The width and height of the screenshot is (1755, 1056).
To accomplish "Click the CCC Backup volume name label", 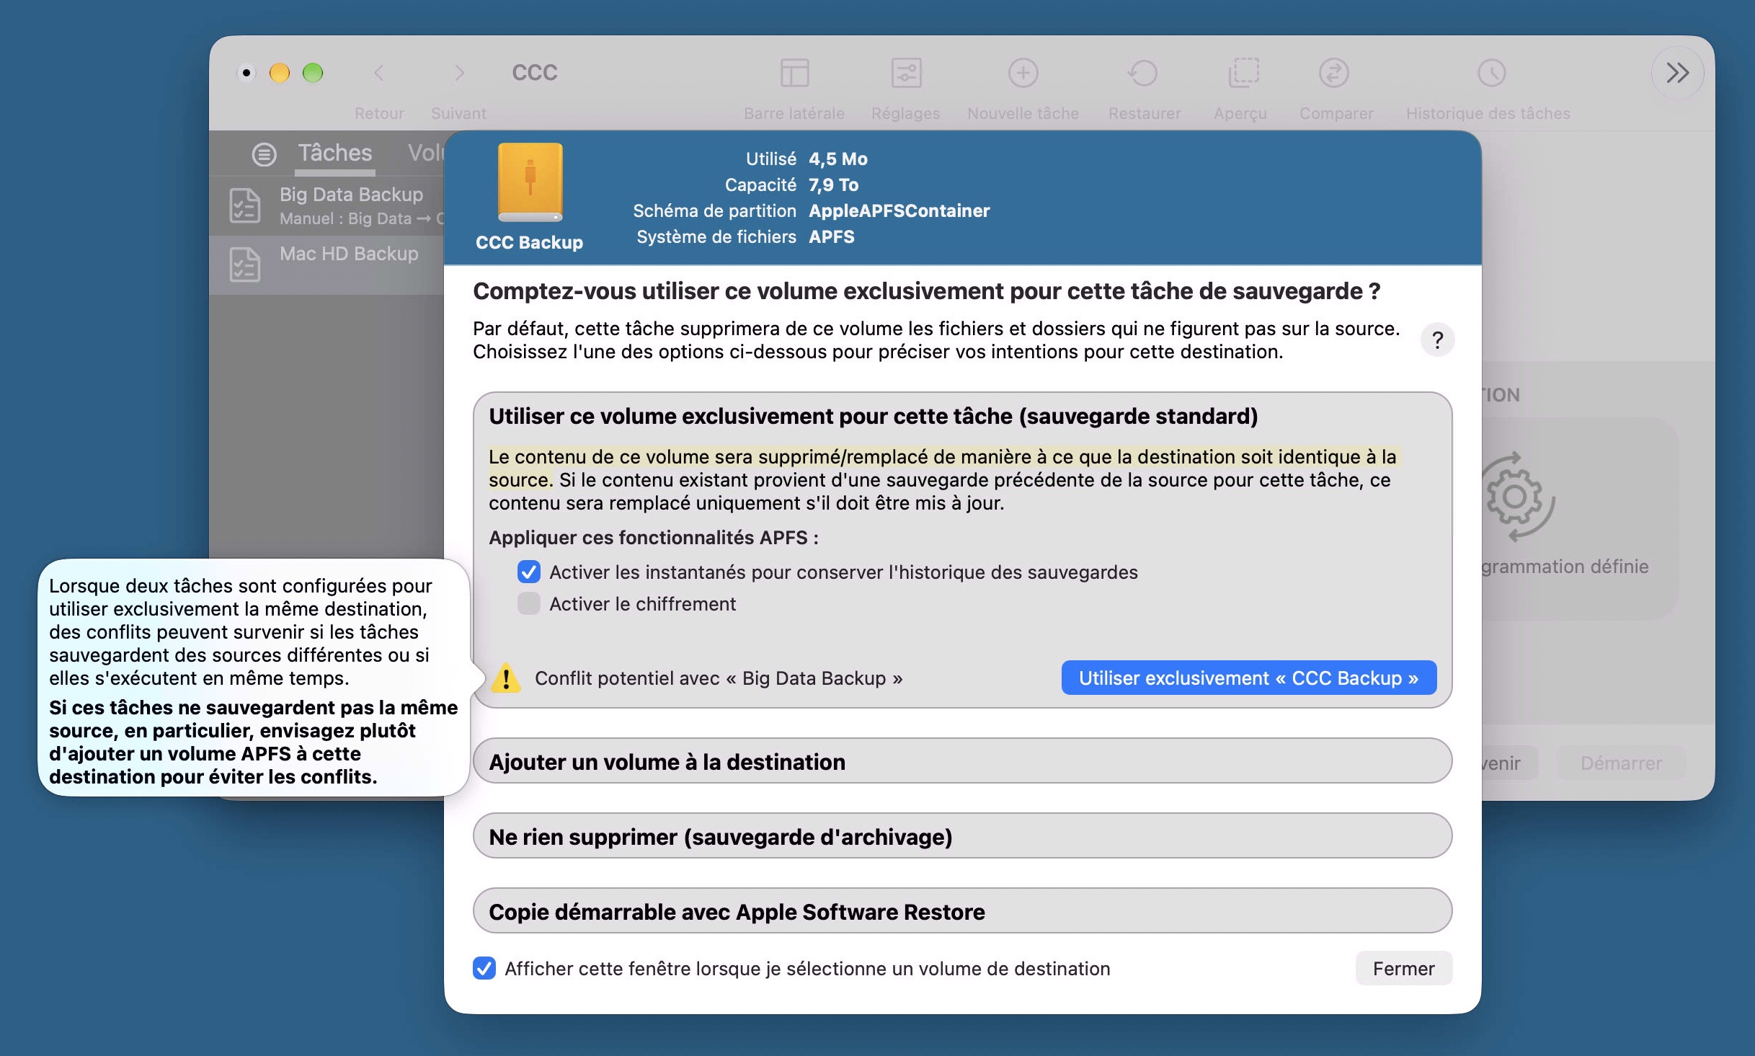I will tap(529, 242).
